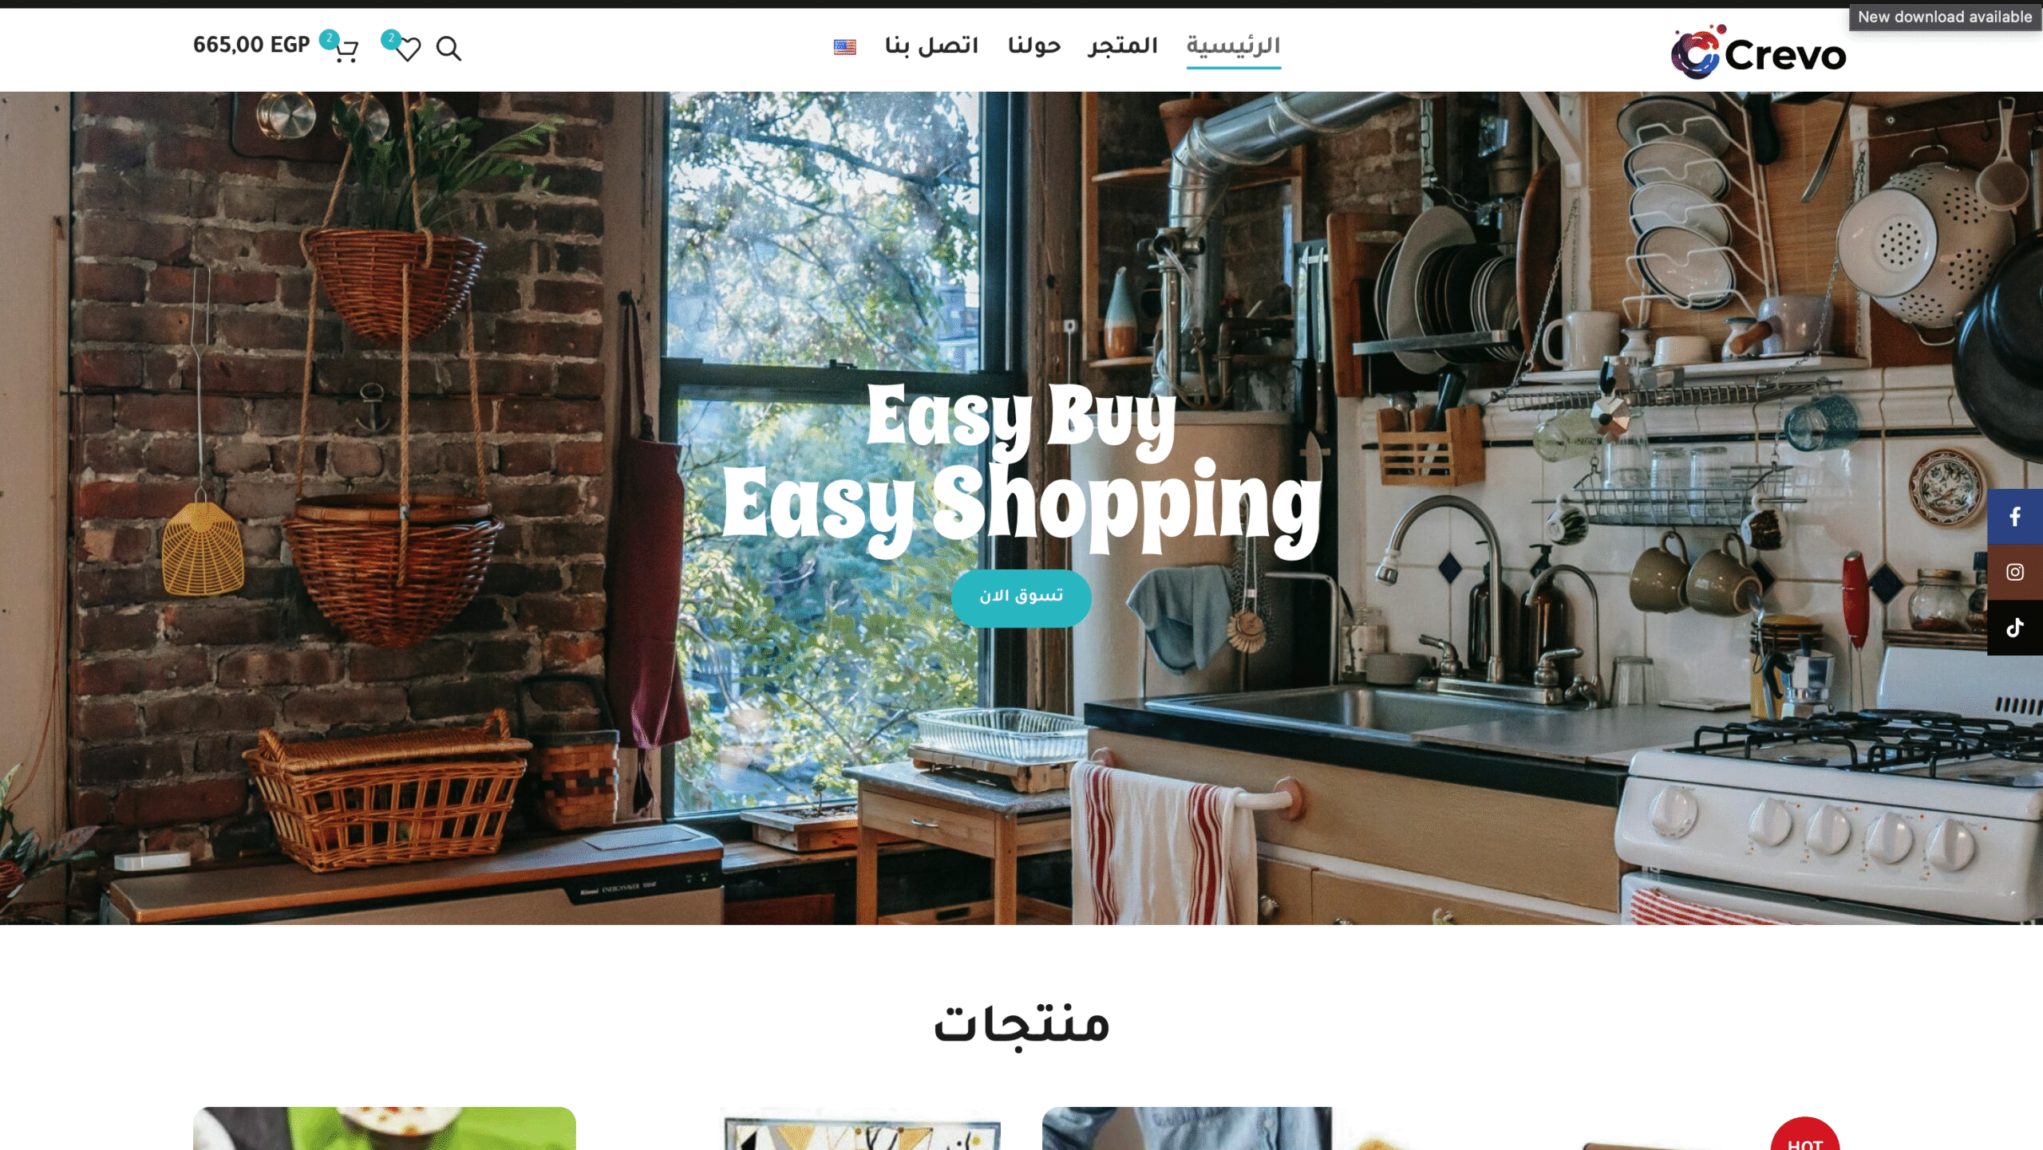Open the wishlist heart icon
Screen dimensions: 2043x1150
[x=408, y=50]
